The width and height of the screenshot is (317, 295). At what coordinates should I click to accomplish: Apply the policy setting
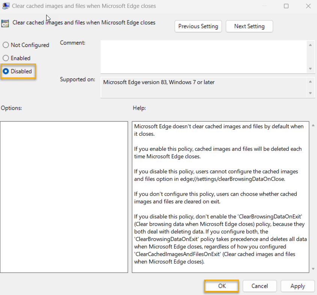click(x=297, y=286)
